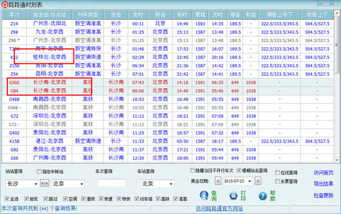
Task: Toggle the 全选 checkbox
Action: click(7, 199)
